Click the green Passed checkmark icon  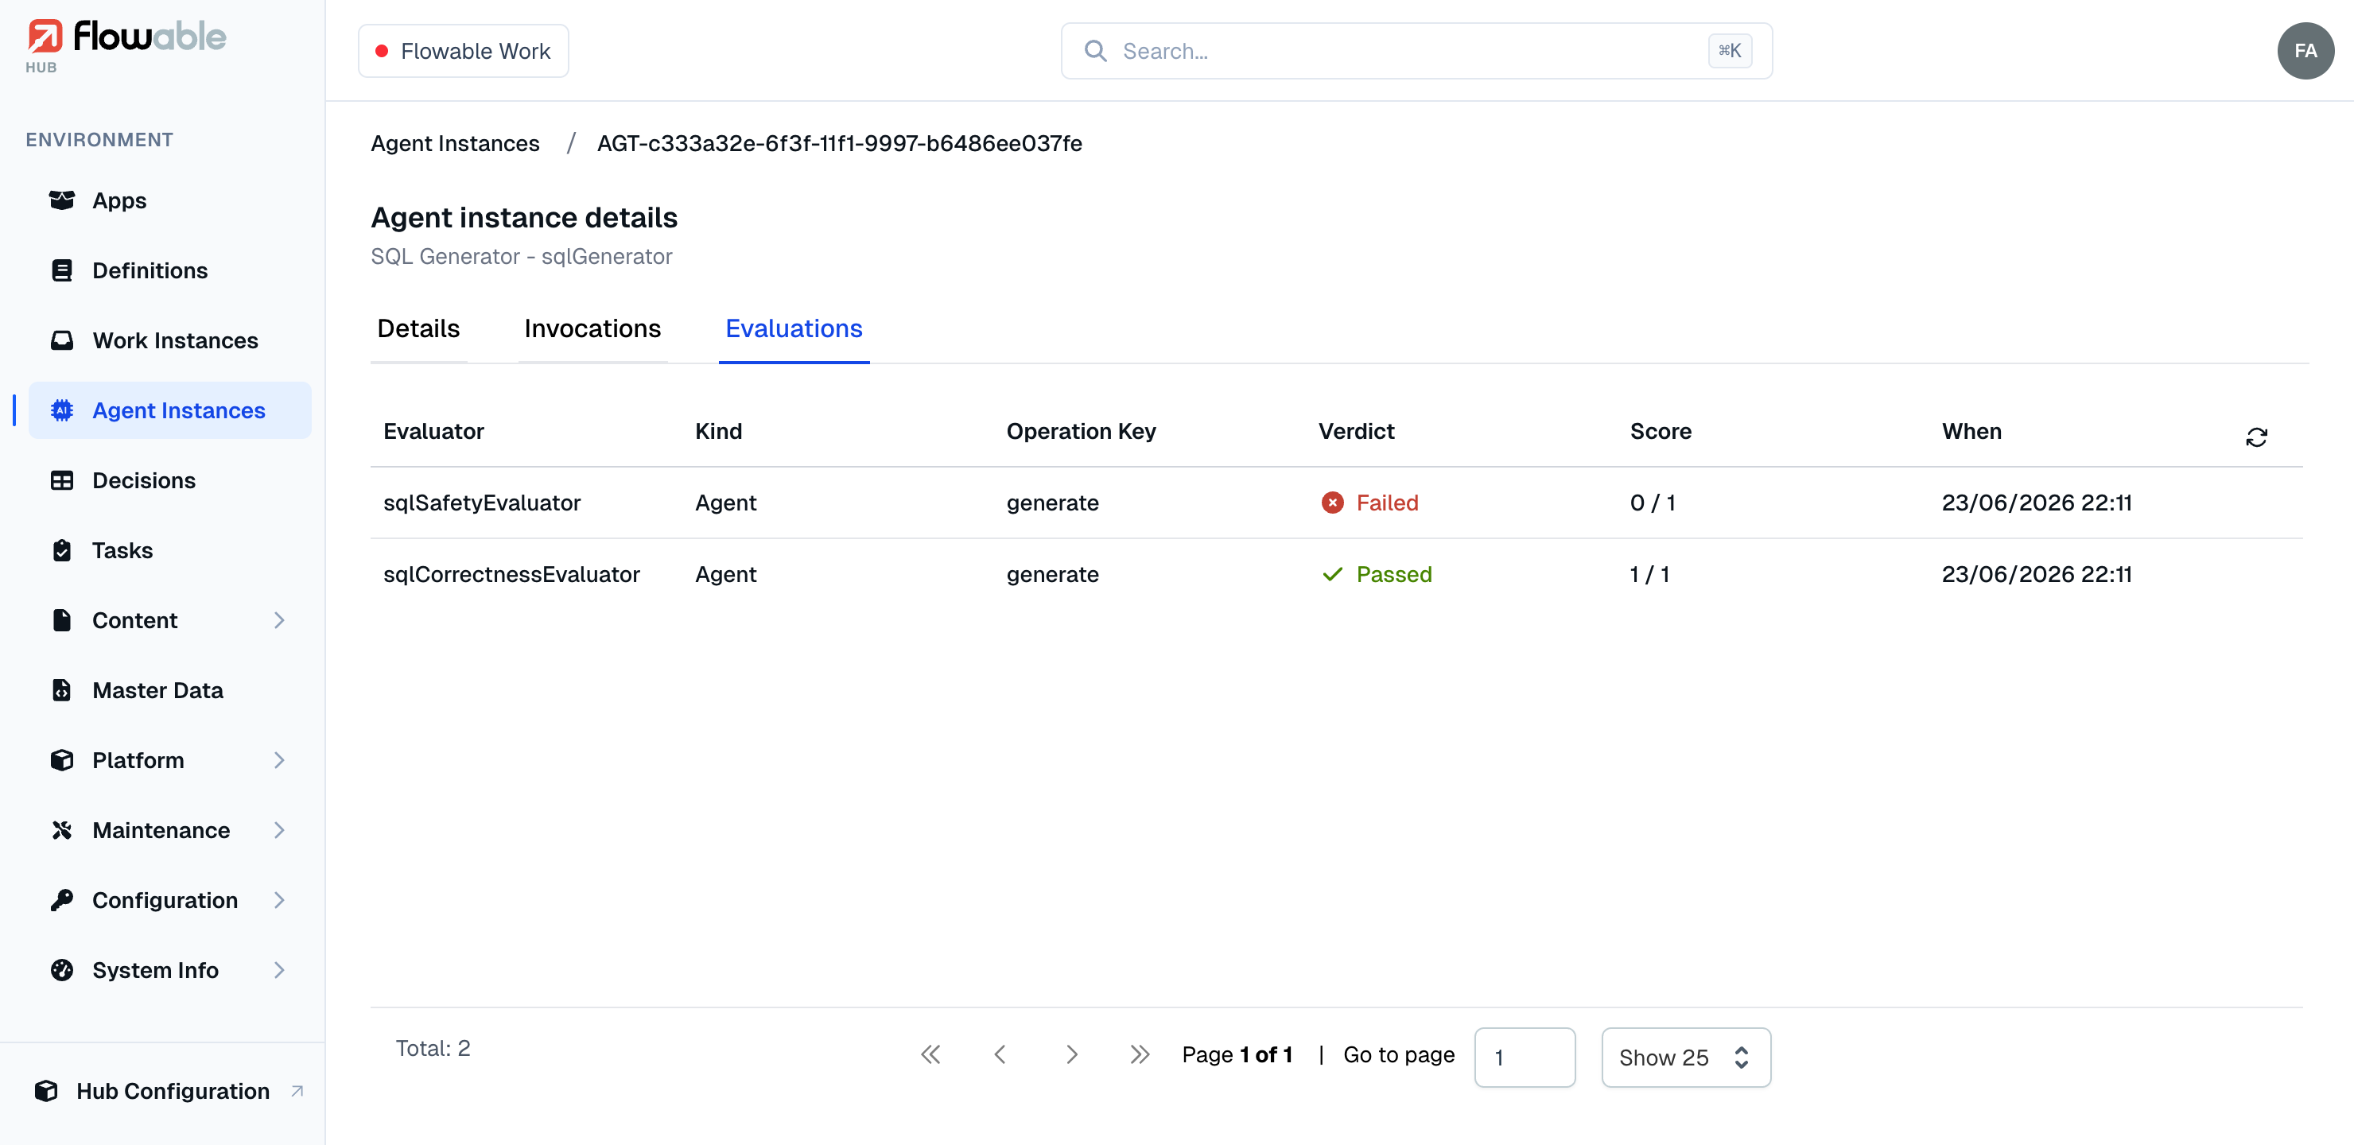(x=1332, y=574)
